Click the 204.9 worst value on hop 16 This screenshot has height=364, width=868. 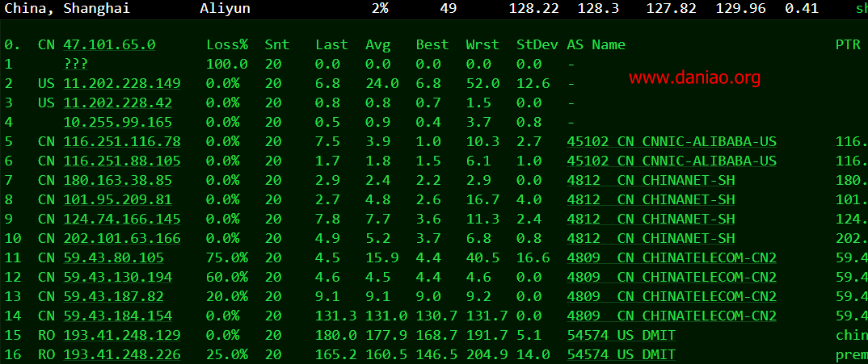[487, 354]
